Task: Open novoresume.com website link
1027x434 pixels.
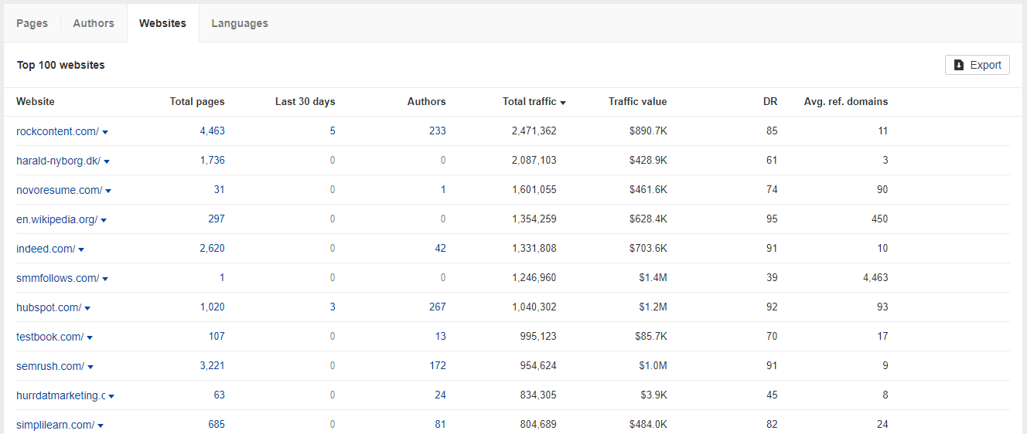Action: click(x=59, y=190)
